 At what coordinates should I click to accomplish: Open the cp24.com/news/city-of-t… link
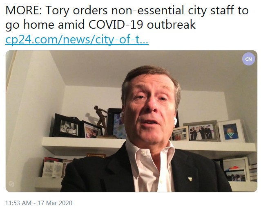(77, 40)
